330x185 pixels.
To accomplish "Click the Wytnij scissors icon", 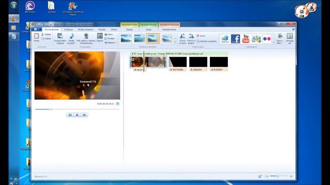I will (x=42, y=34).
